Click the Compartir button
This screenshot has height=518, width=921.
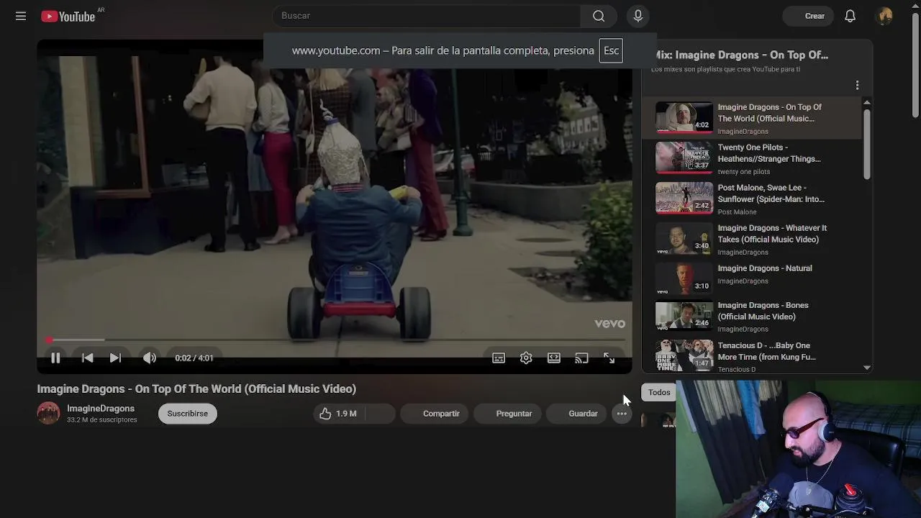click(435, 414)
